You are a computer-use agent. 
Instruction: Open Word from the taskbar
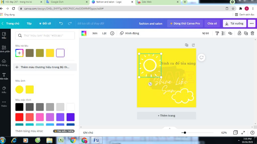point(97,140)
